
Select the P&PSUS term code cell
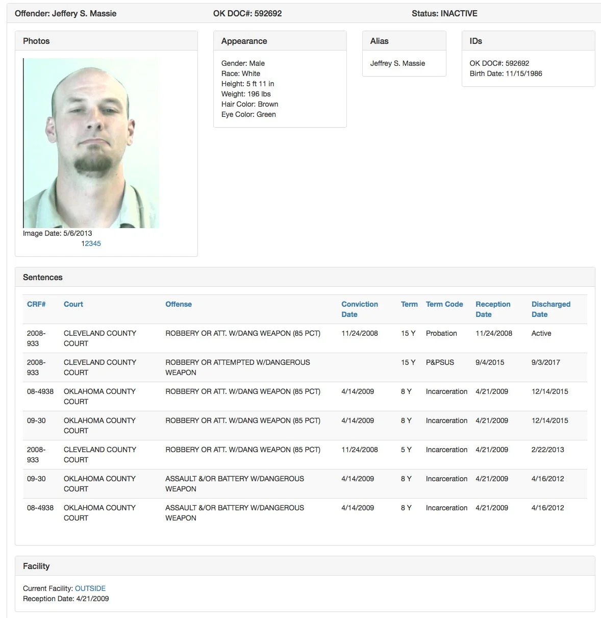(x=440, y=362)
